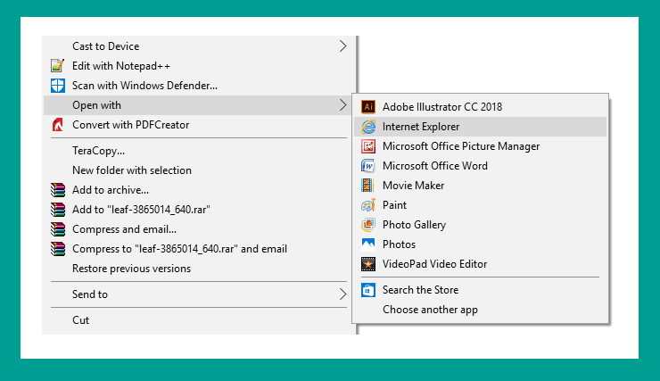Click the Paint palette icon

click(368, 205)
